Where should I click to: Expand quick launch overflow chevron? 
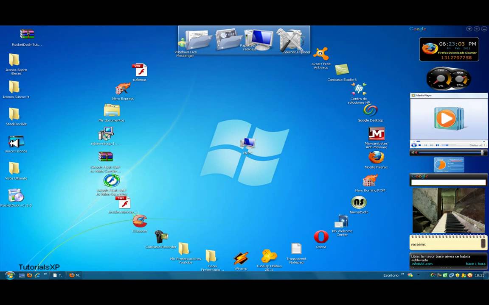tap(45, 274)
